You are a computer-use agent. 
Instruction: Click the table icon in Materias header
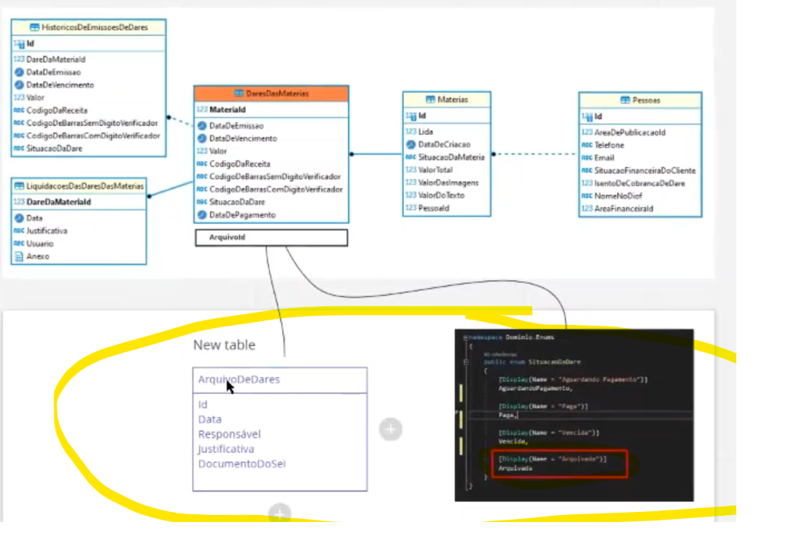(430, 99)
